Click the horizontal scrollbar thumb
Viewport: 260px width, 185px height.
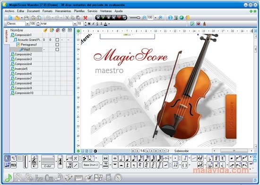pyautogui.click(x=234, y=151)
